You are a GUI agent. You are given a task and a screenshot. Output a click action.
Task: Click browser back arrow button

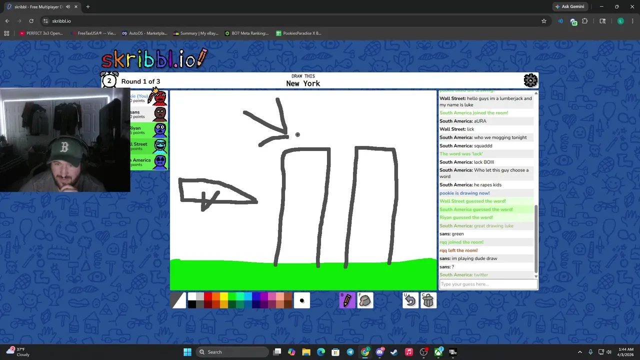click(x=7, y=21)
